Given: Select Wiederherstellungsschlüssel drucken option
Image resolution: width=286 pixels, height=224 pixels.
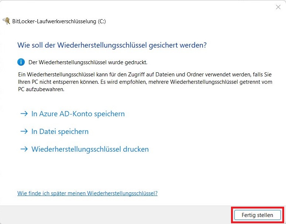Looking at the screenshot, I should pos(90,149).
